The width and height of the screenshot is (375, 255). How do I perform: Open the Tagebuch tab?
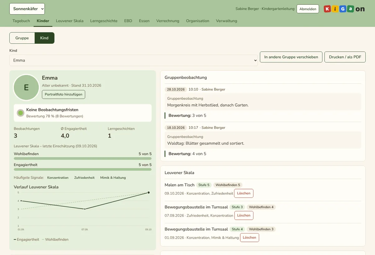[x=21, y=21]
